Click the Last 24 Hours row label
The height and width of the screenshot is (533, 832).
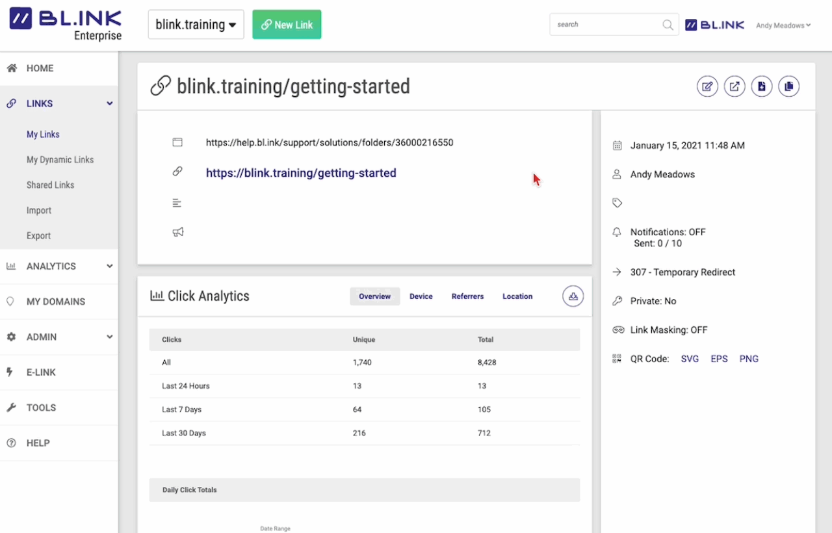tap(186, 386)
